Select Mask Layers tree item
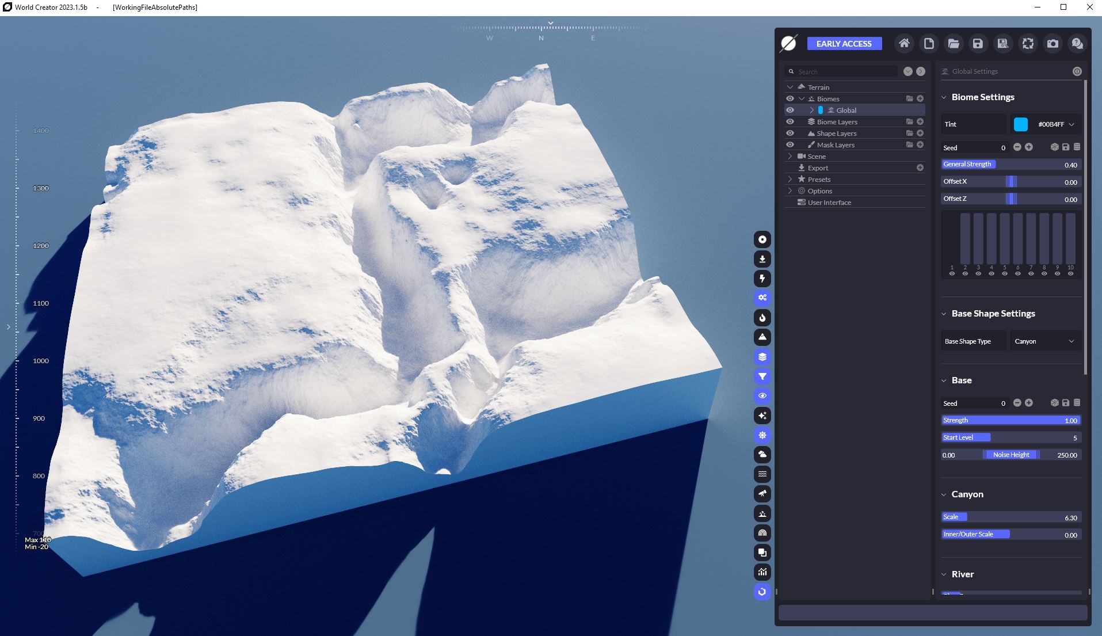The image size is (1102, 636). [836, 145]
